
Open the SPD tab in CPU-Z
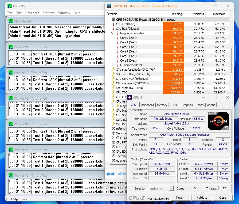[x=174, y=105]
